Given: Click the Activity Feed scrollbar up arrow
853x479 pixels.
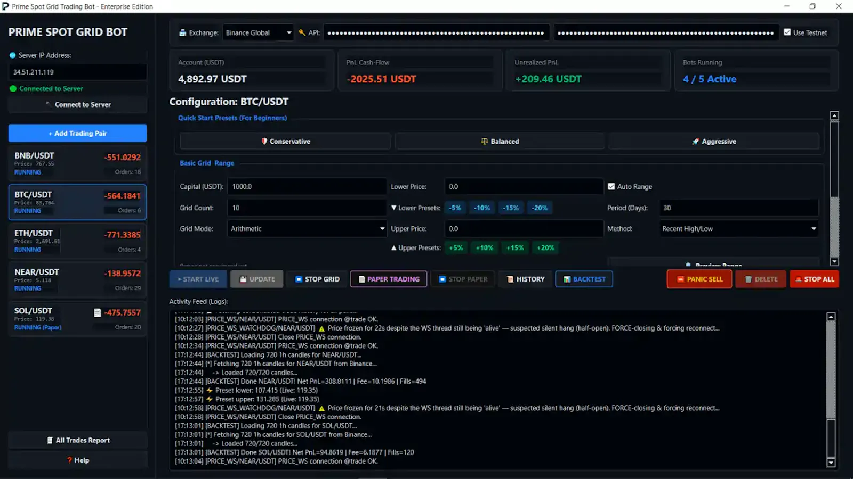Looking at the screenshot, I should [831, 317].
